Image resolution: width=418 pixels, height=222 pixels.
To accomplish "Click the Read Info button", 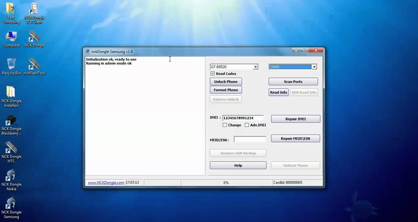I will click(x=278, y=92).
